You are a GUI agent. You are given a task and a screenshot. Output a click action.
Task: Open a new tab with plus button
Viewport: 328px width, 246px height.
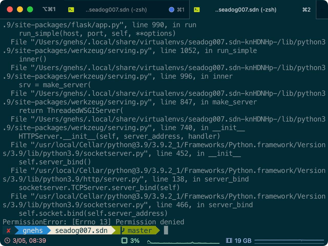tap(322, 10)
